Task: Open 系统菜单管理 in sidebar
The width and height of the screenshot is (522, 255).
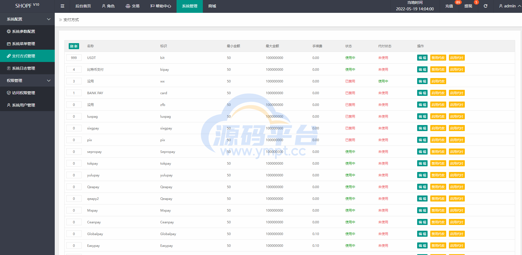Action: coord(27,44)
